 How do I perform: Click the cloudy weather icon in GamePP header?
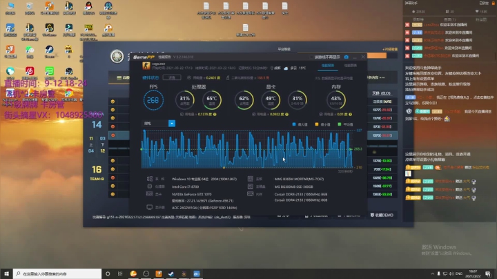pos(286,68)
